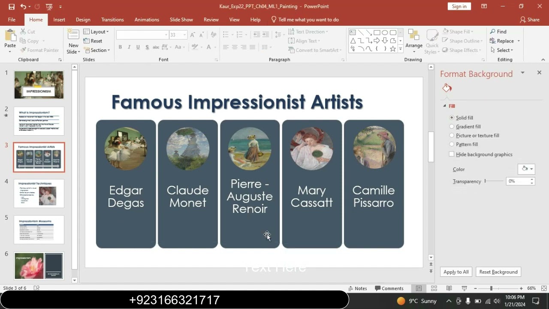Screen dimensions: 549x309
Task: Select the Fill paint bucket icon in pane
Action: [447, 88]
